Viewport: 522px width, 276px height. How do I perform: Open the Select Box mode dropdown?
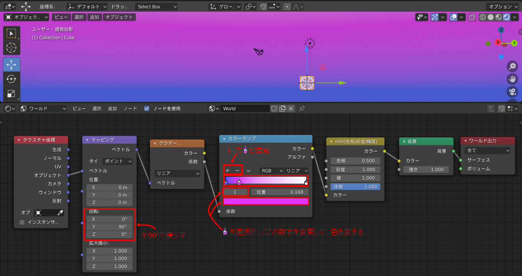pos(156,7)
